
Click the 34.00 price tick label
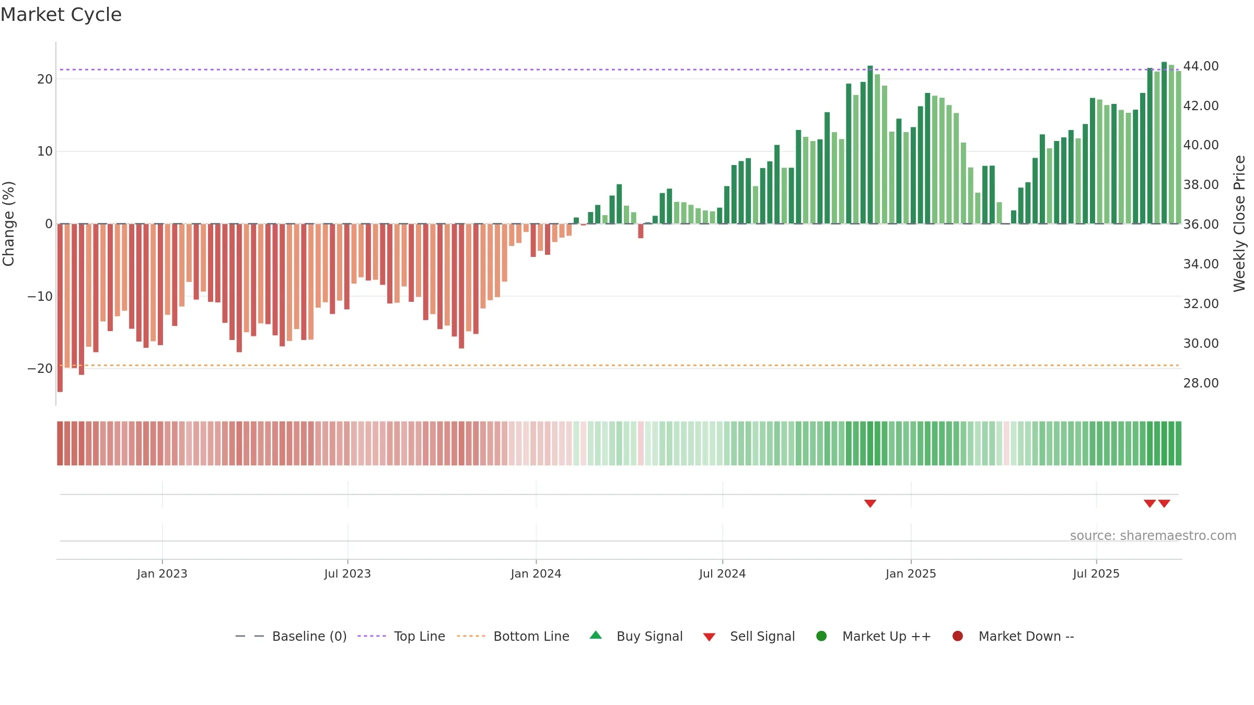click(x=1201, y=264)
